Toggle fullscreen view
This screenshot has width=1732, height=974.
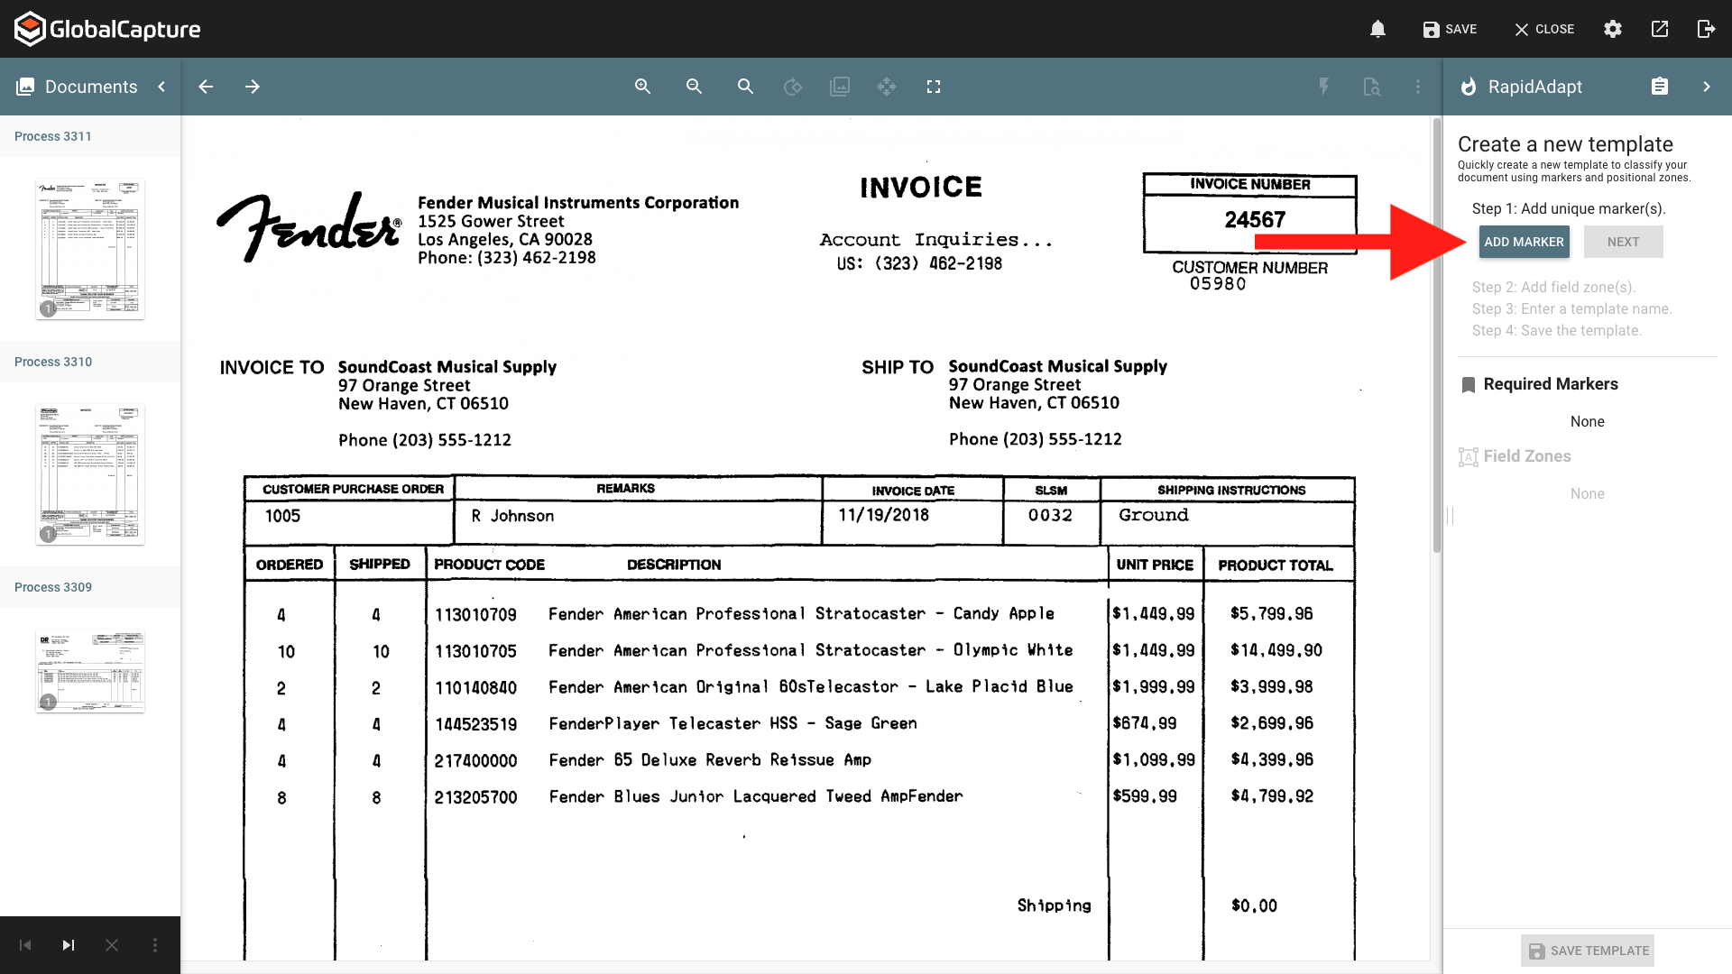pyautogui.click(x=934, y=87)
